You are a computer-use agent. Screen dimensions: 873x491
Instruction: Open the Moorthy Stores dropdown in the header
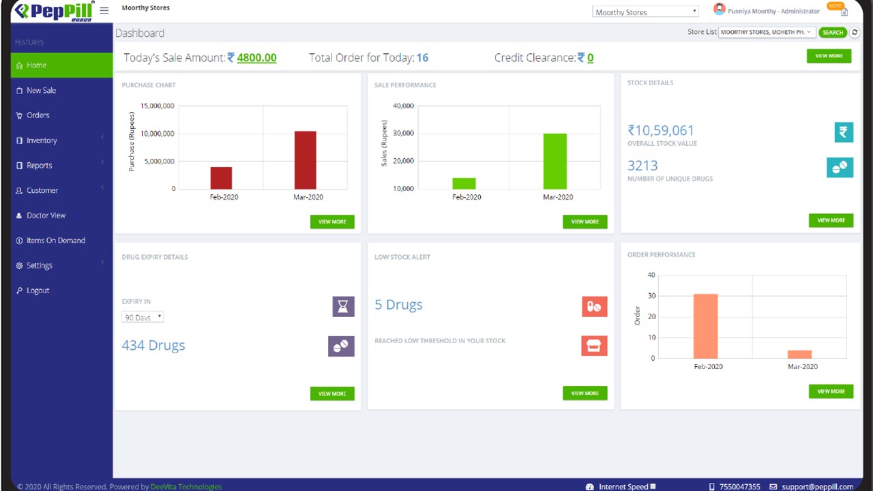[x=645, y=12]
